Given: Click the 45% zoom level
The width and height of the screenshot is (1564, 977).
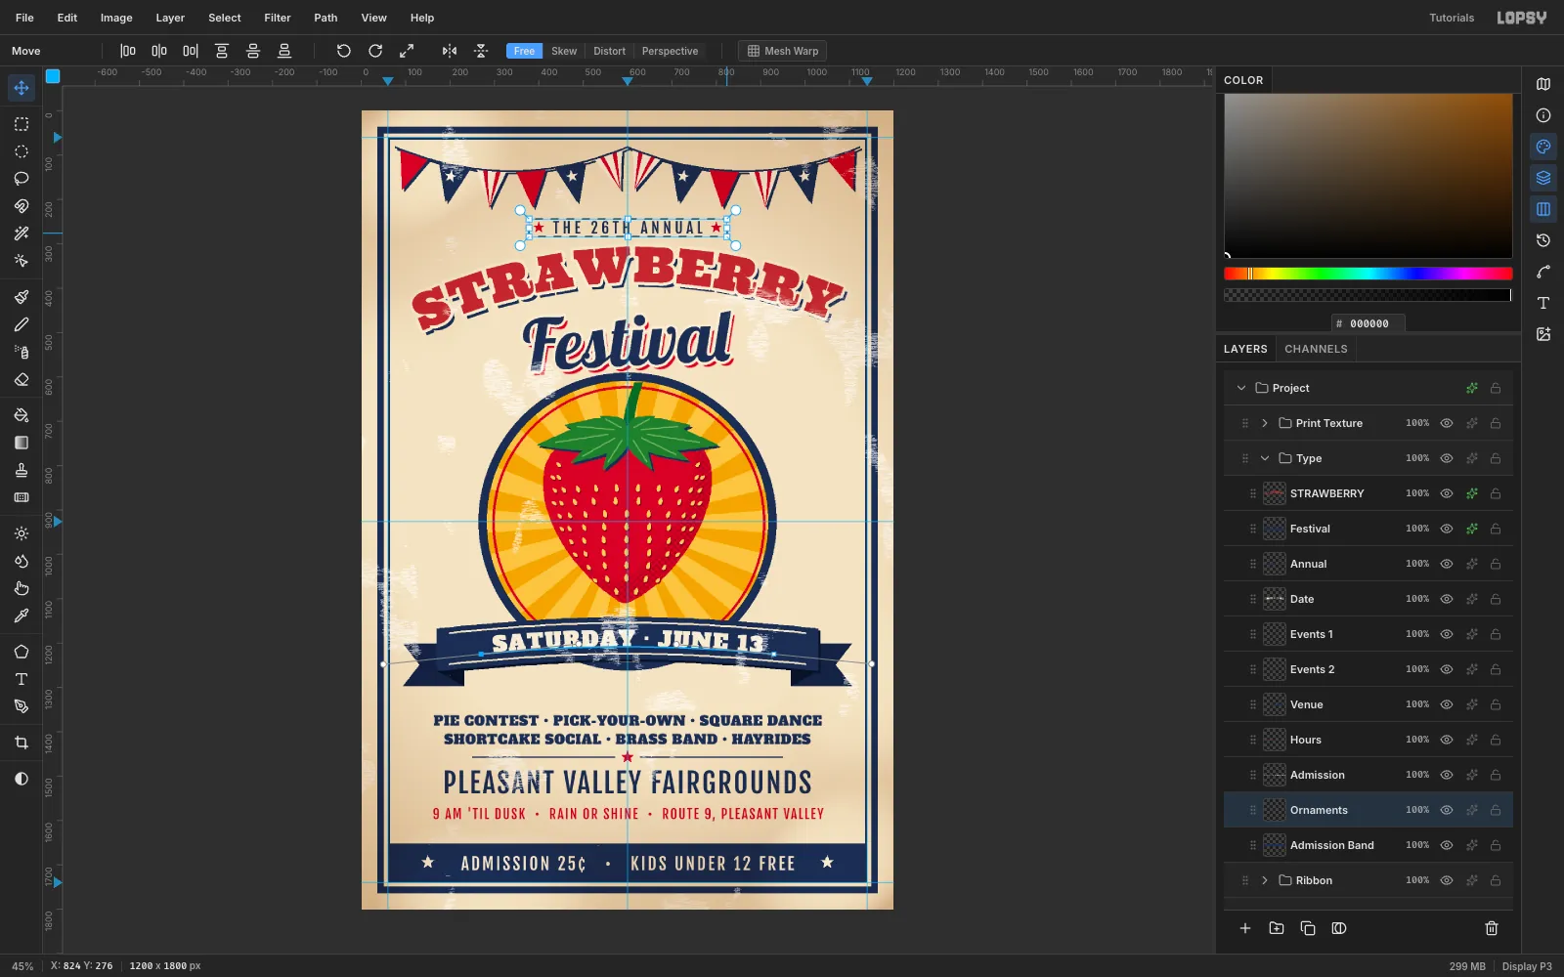Looking at the screenshot, I should pos(22,966).
